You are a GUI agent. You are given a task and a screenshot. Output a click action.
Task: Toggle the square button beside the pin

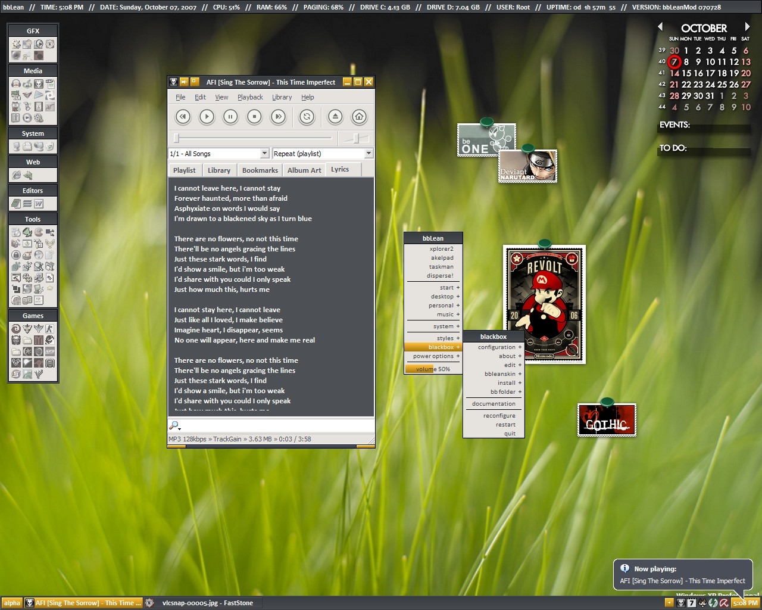click(x=194, y=82)
